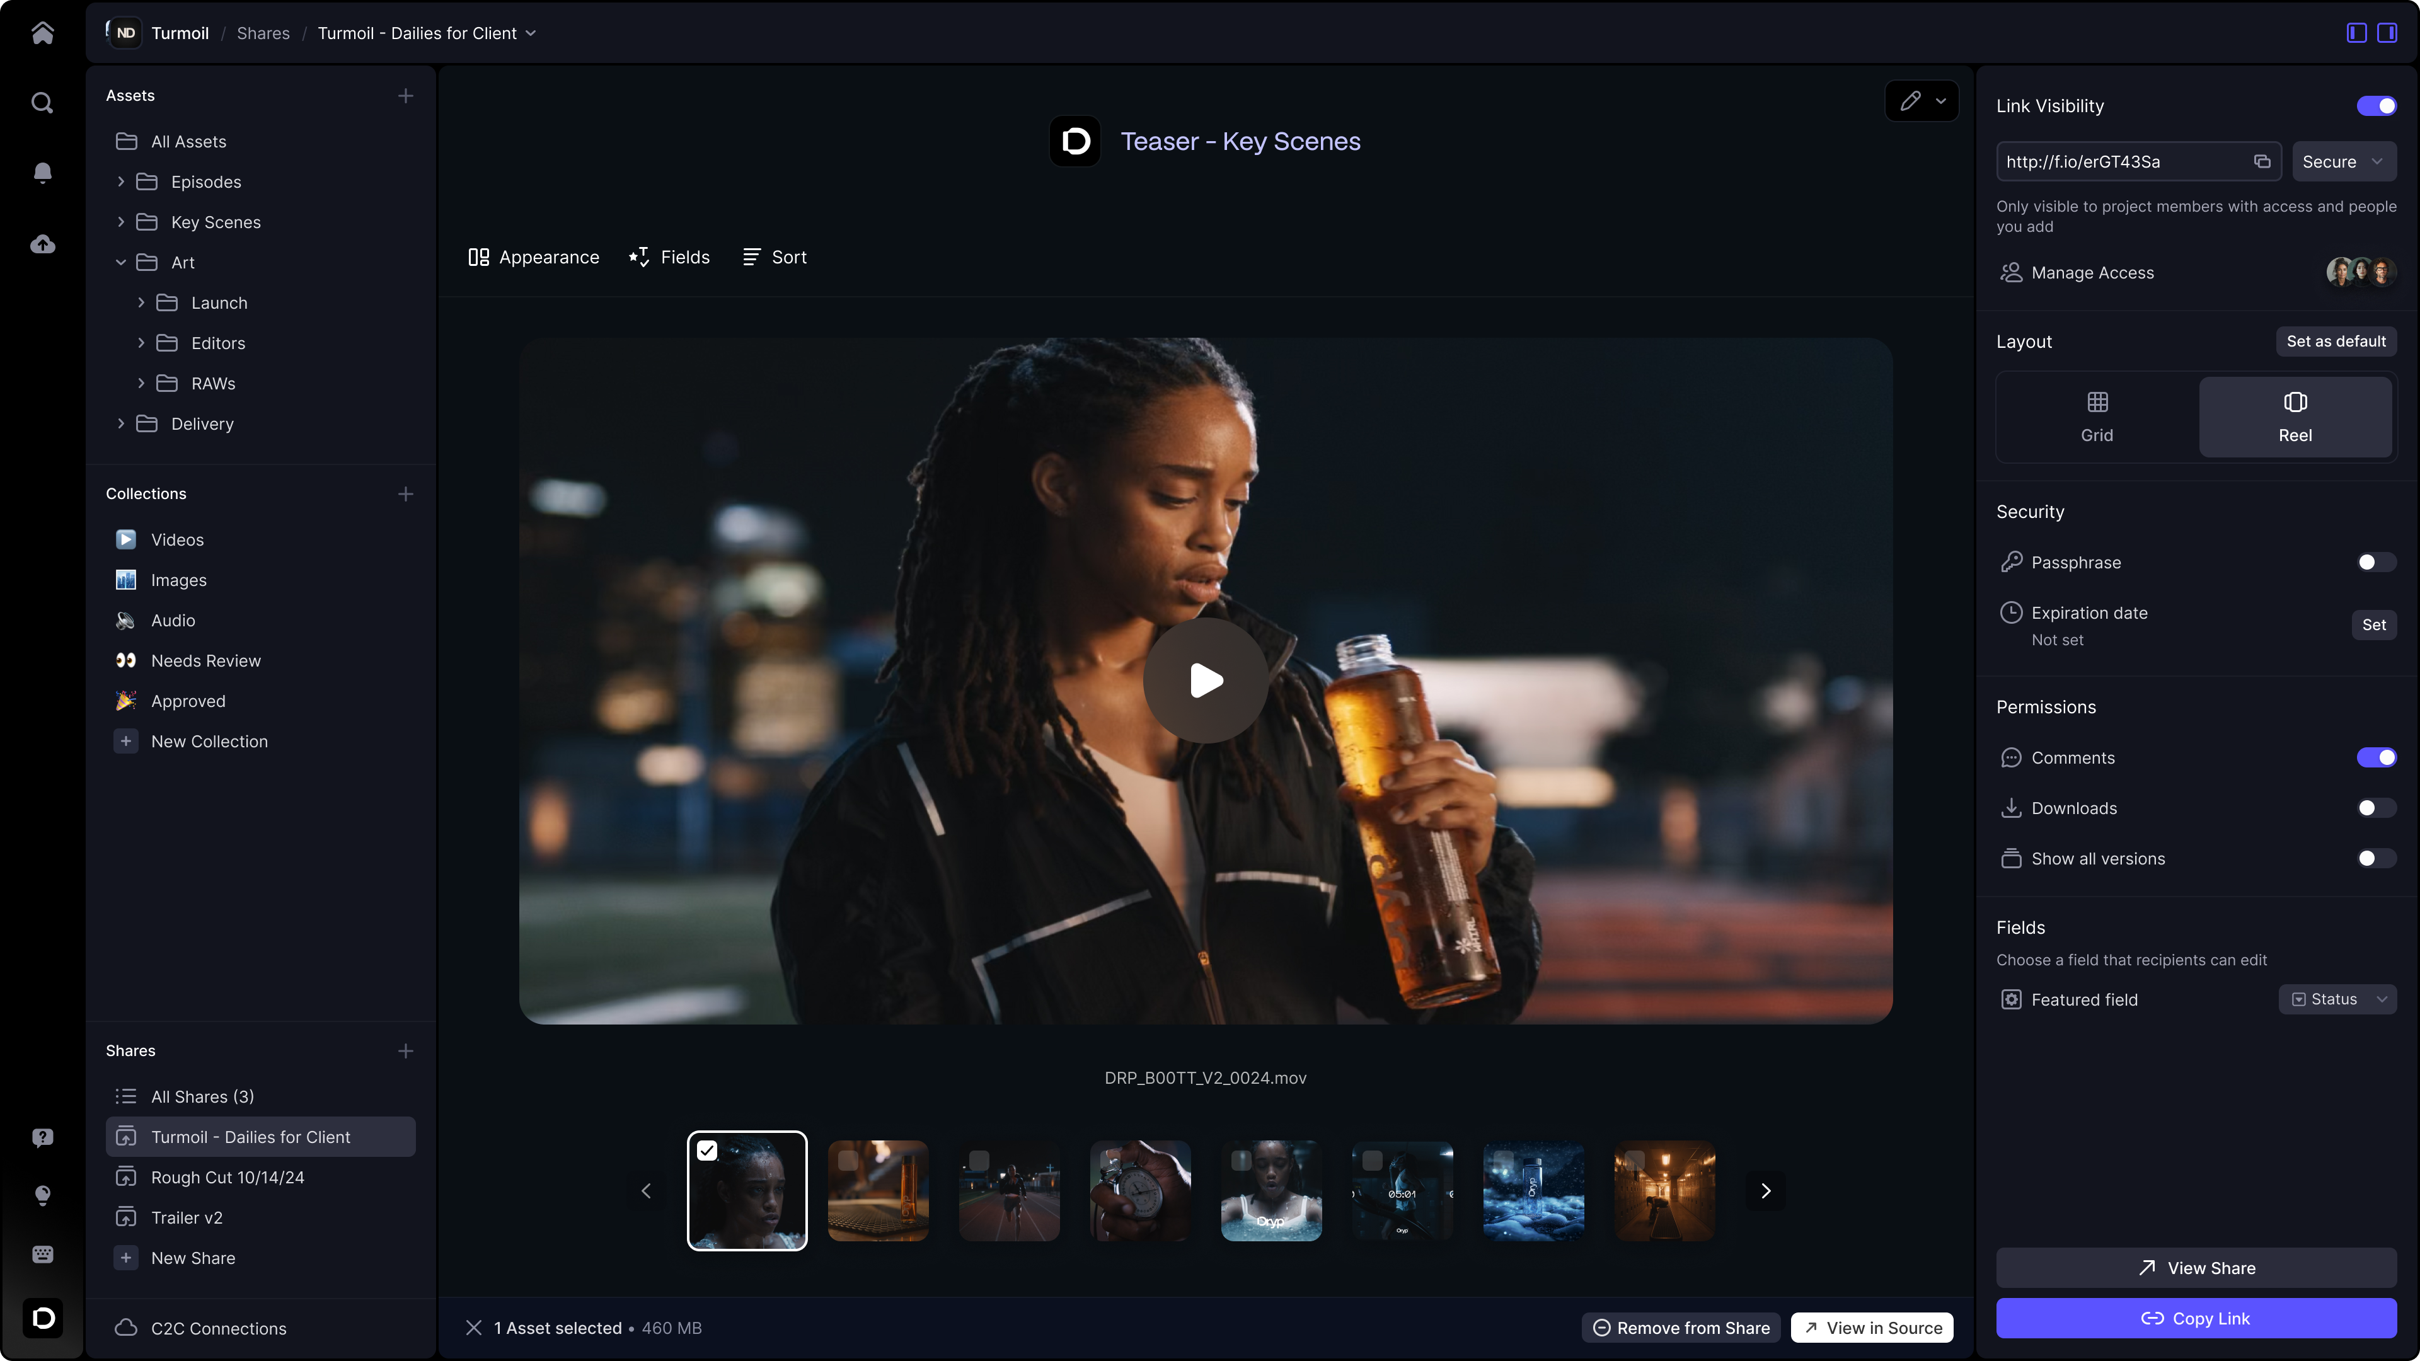
Task: Switch layout to Grid
Action: [x=2096, y=416]
